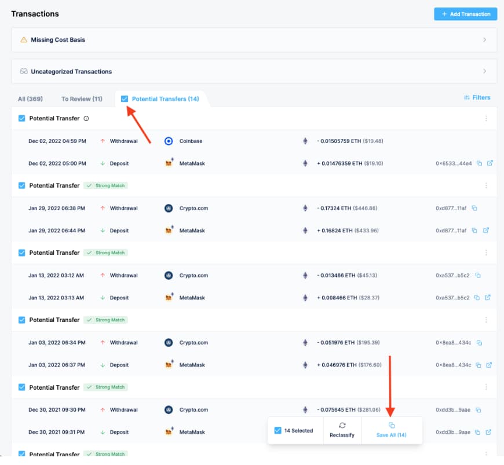Image resolution: width=504 pixels, height=465 pixels.
Task: Click the Missing Cost Basis warning icon
Action: pos(24,40)
